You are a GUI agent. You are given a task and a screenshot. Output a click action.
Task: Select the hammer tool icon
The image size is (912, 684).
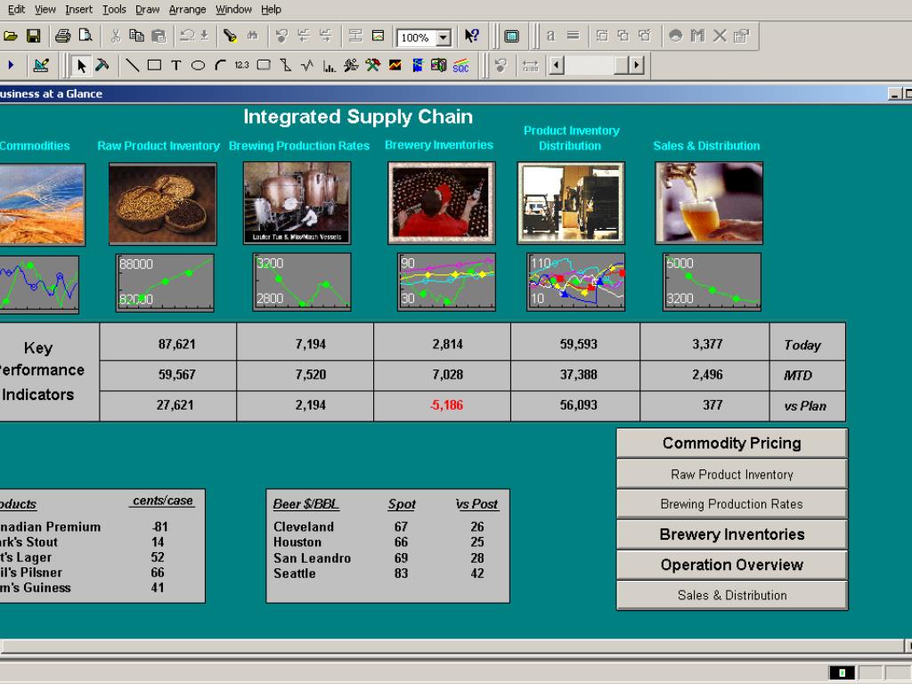102,65
